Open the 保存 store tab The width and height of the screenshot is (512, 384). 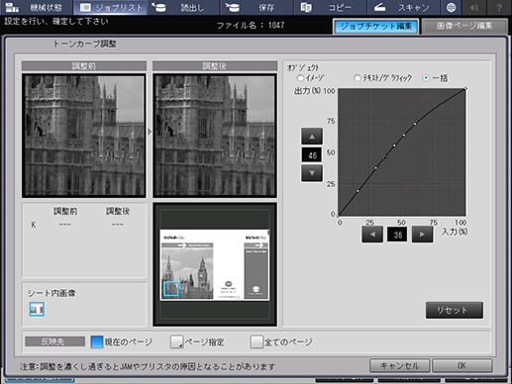point(256,7)
